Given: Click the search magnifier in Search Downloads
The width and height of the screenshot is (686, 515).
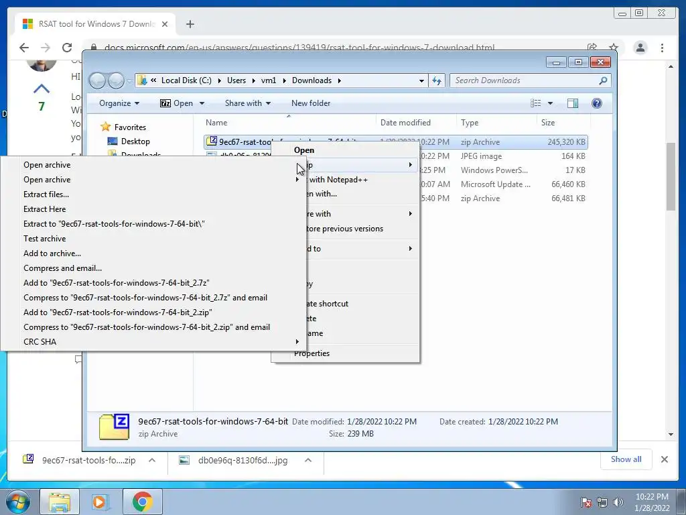Looking at the screenshot, I should [603, 80].
